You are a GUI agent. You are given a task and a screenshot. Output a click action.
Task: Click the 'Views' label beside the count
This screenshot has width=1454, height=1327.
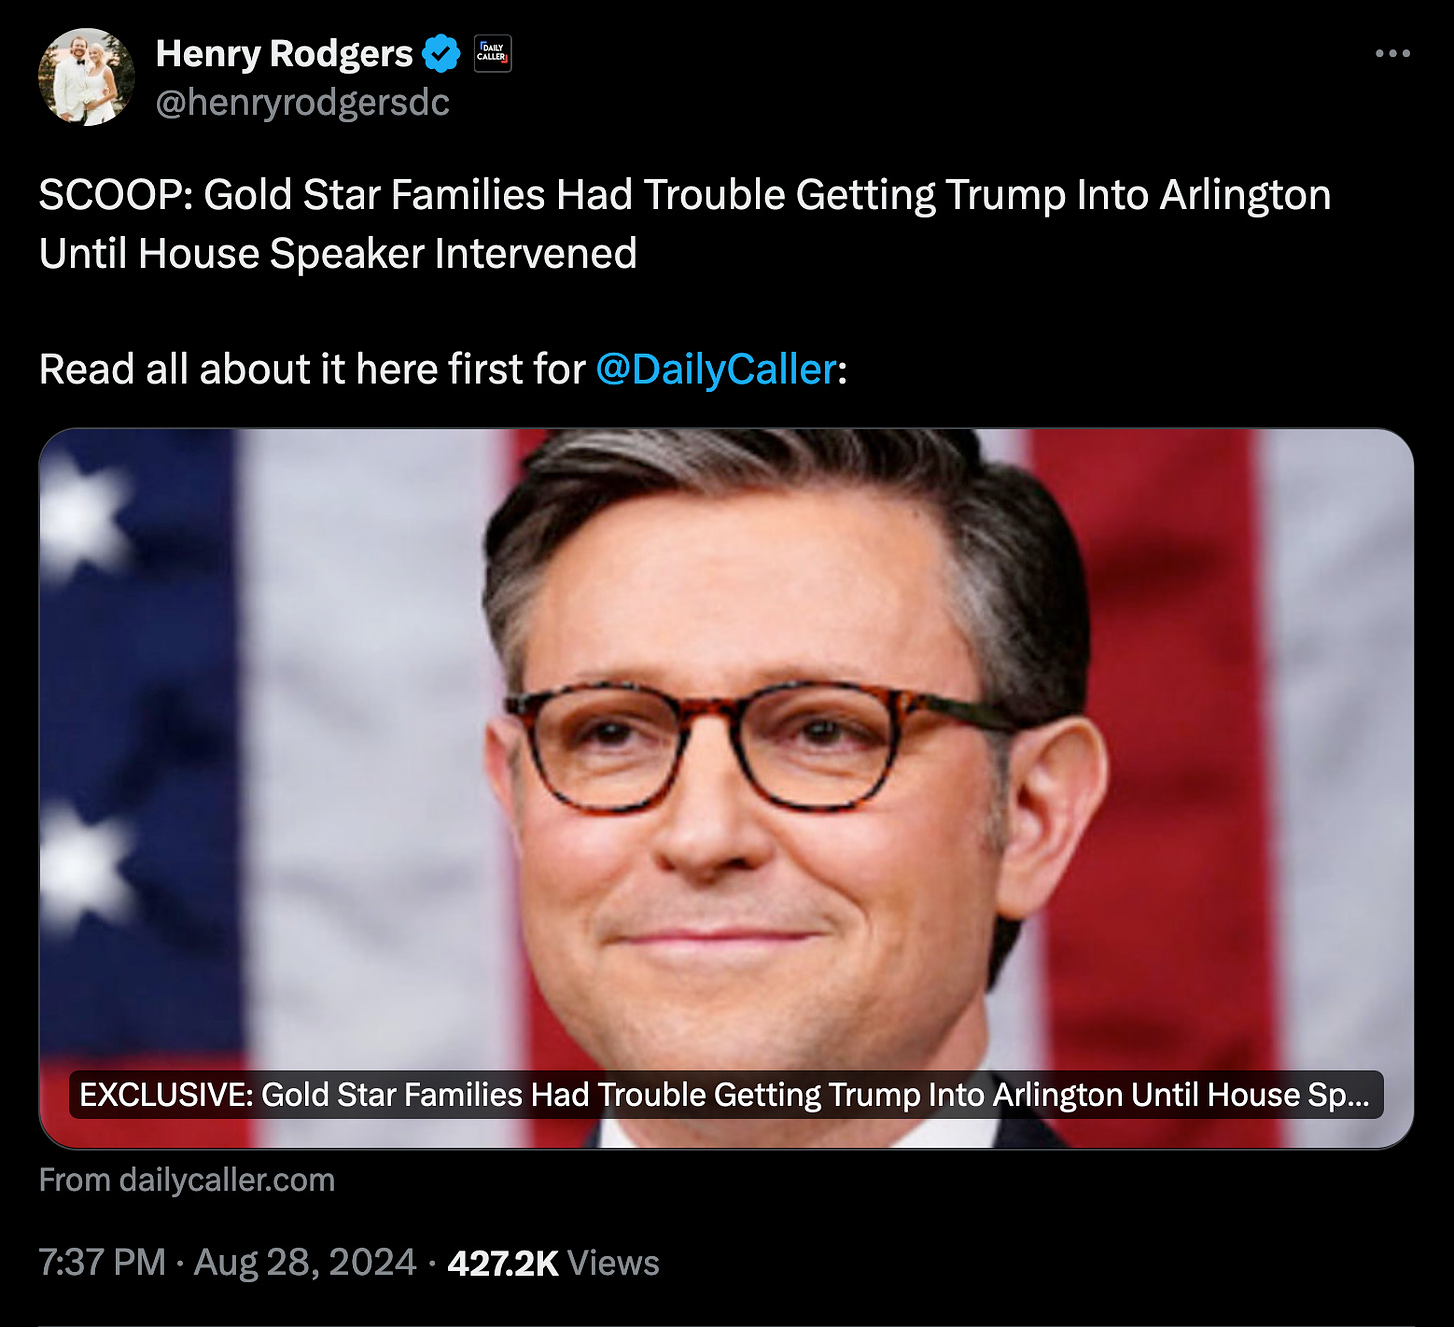[614, 1263]
